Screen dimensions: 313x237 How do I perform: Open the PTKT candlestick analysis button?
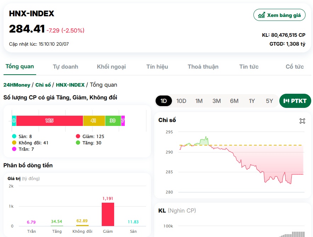295,101
